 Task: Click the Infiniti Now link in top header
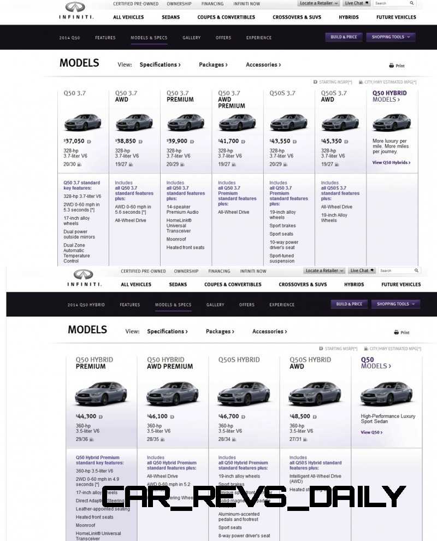tap(246, 4)
